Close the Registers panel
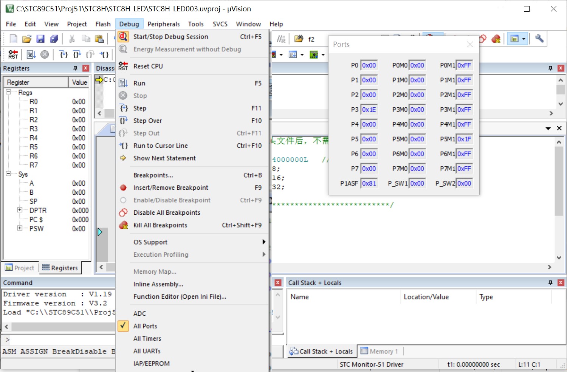 click(x=86, y=68)
